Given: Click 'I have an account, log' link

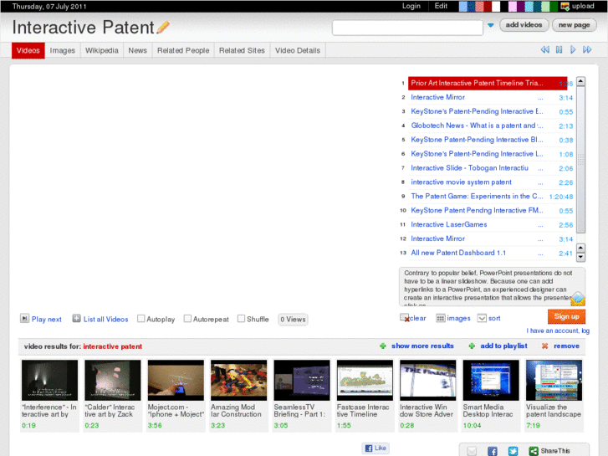Looking at the screenshot, I should pos(558,330).
